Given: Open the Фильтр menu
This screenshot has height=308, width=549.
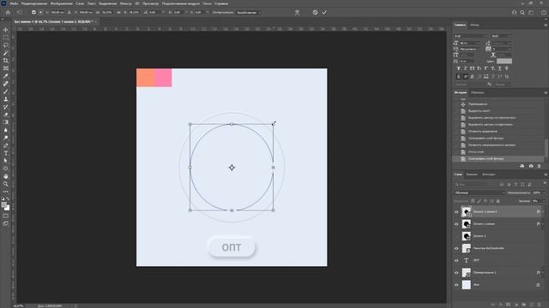Looking at the screenshot, I should click(126, 3).
